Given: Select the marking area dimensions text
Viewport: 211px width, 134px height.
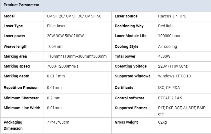Looking at the screenshot, I should click(x=77, y=56).
